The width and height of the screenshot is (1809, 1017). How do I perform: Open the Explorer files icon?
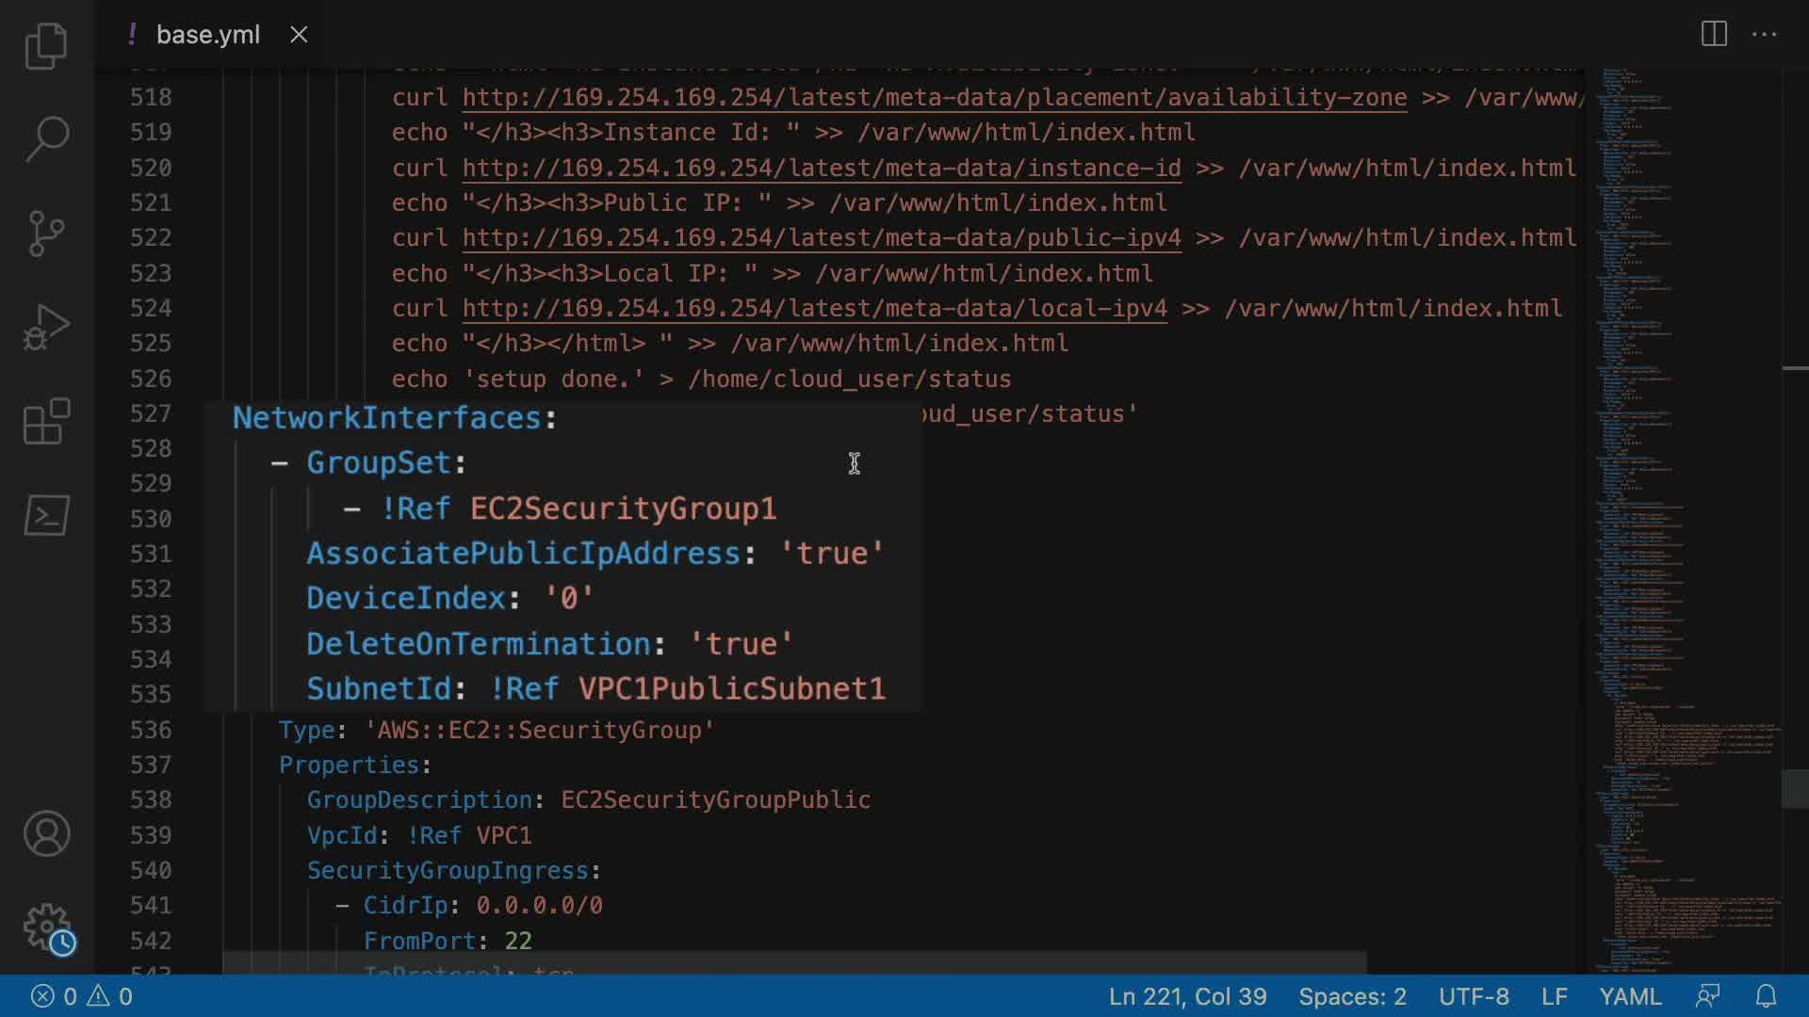pyautogui.click(x=46, y=46)
